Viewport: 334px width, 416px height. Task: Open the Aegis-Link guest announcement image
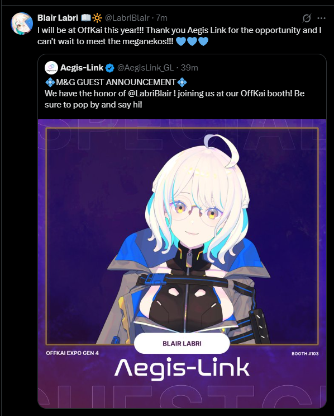click(182, 264)
